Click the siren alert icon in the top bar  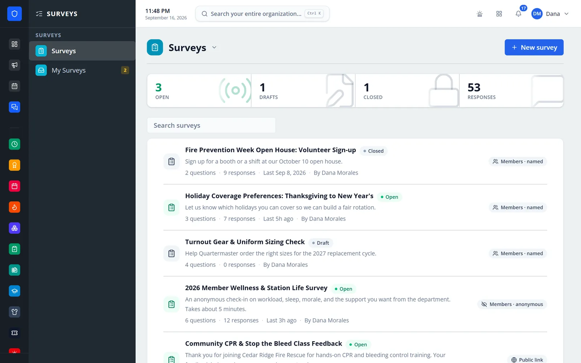coord(480,14)
